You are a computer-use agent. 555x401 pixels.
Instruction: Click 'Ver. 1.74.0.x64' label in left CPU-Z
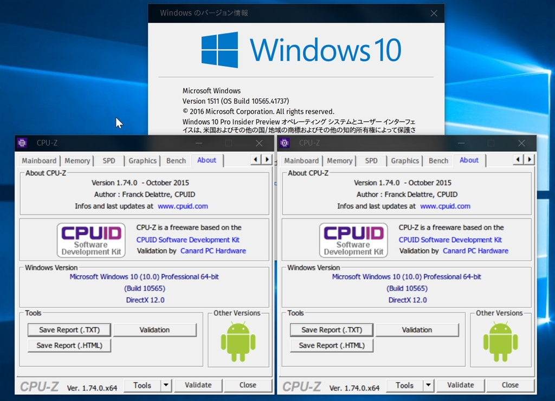coord(92,388)
